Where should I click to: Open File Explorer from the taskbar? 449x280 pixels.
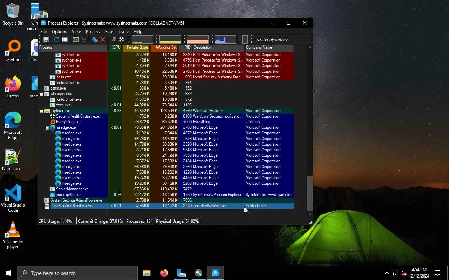147,273
